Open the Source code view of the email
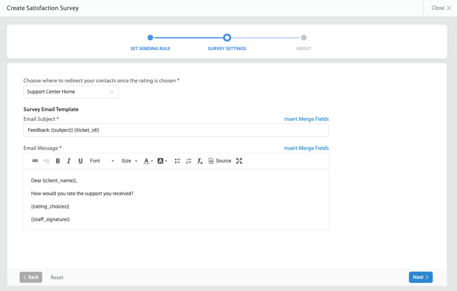Image resolution: width=457 pixels, height=291 pixels. coord(219,161)
